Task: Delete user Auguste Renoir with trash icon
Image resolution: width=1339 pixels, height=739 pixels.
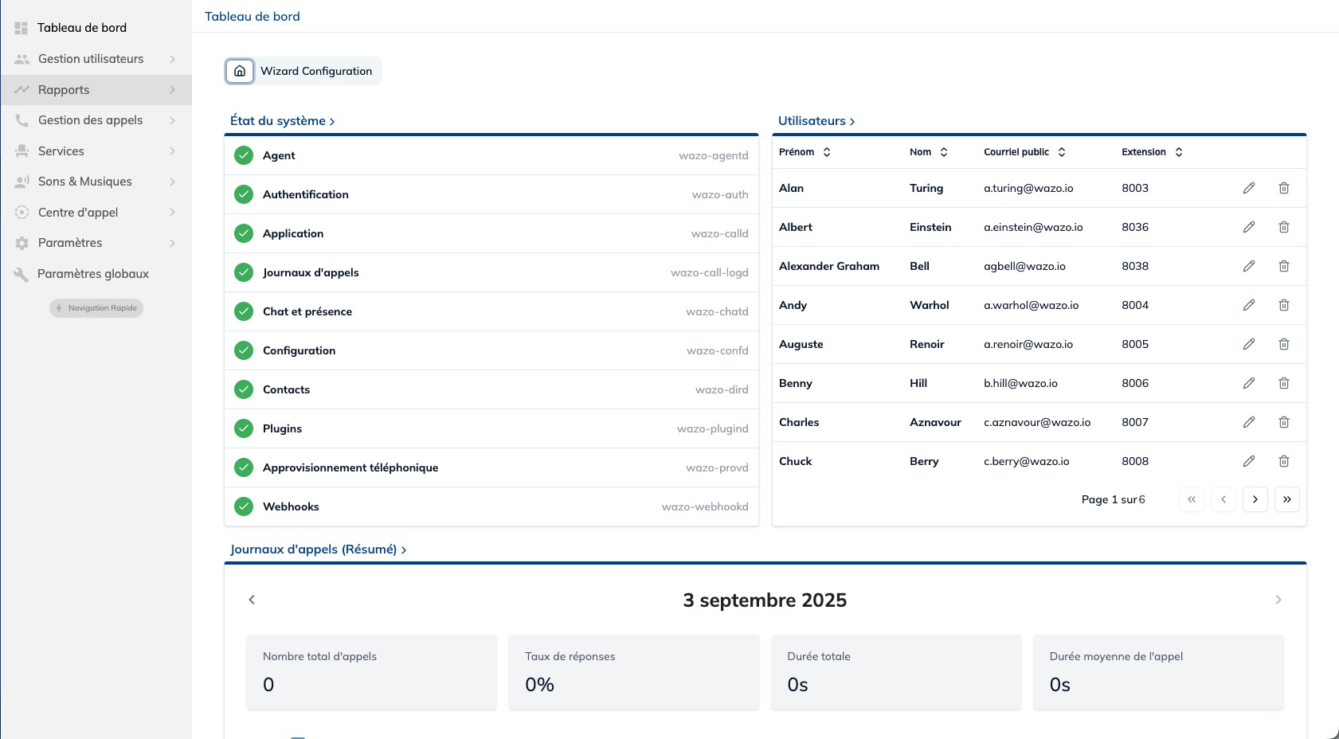Action: (1284, 344)
